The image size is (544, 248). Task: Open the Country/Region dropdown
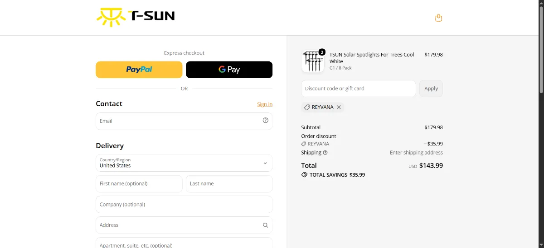184,163
